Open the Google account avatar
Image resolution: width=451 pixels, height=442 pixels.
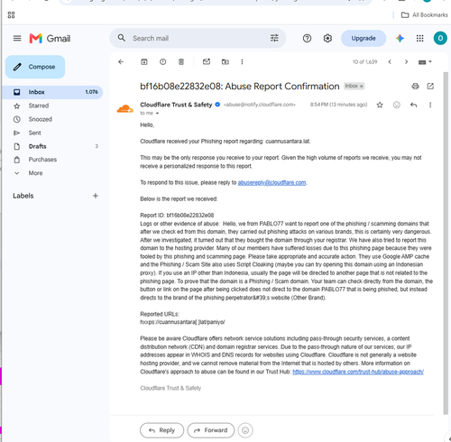coord(440,38)
